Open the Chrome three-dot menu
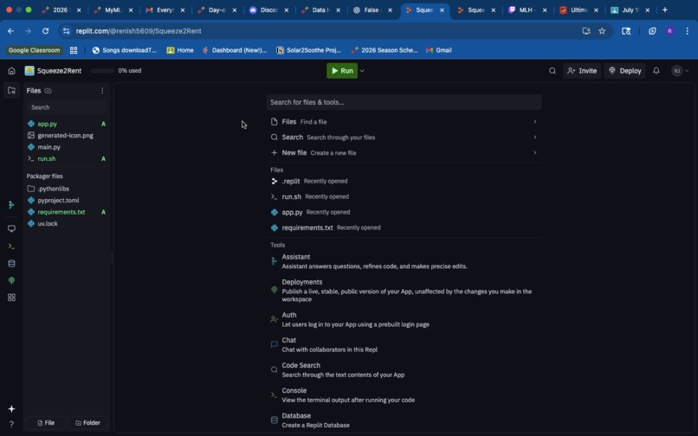This screenshot has height=436, width=698. click(x=687, y=30)
